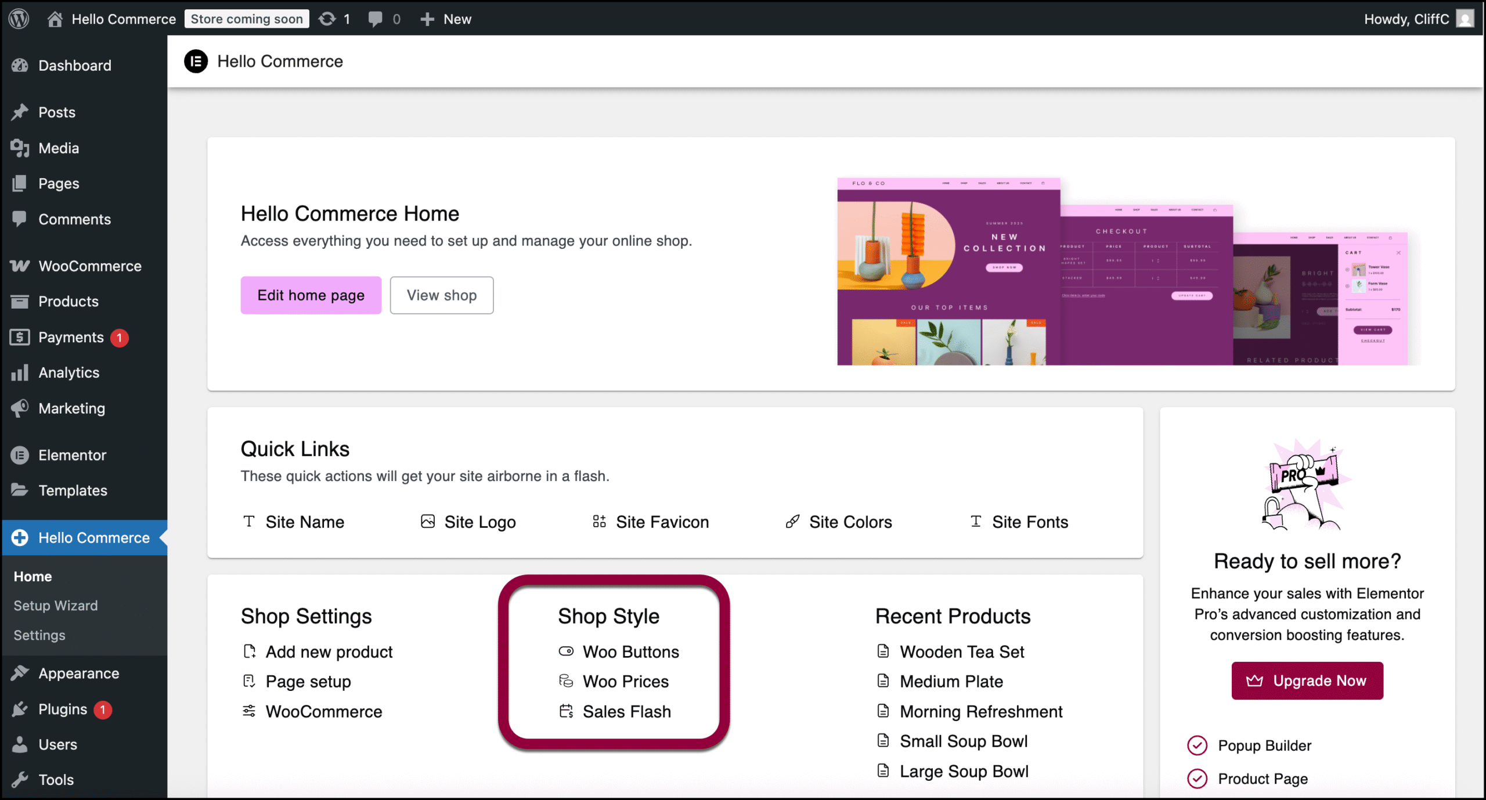Click the user avatar beside Howdy, CliffC
This screenshot has height=800, width=1486.
pyautogui.click(x=1466, y=19)
